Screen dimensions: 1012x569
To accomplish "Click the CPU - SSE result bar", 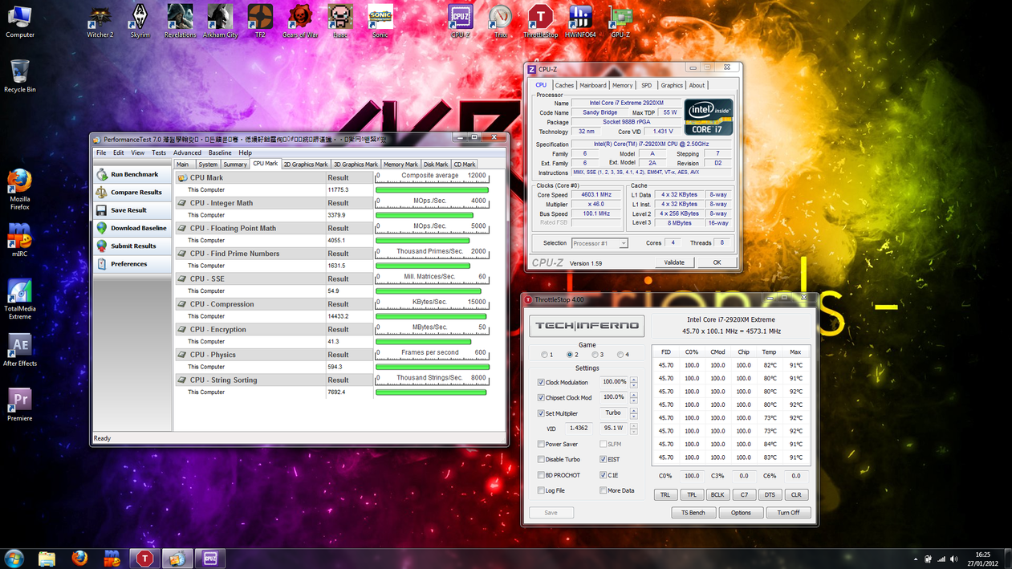I will (428, 291).
